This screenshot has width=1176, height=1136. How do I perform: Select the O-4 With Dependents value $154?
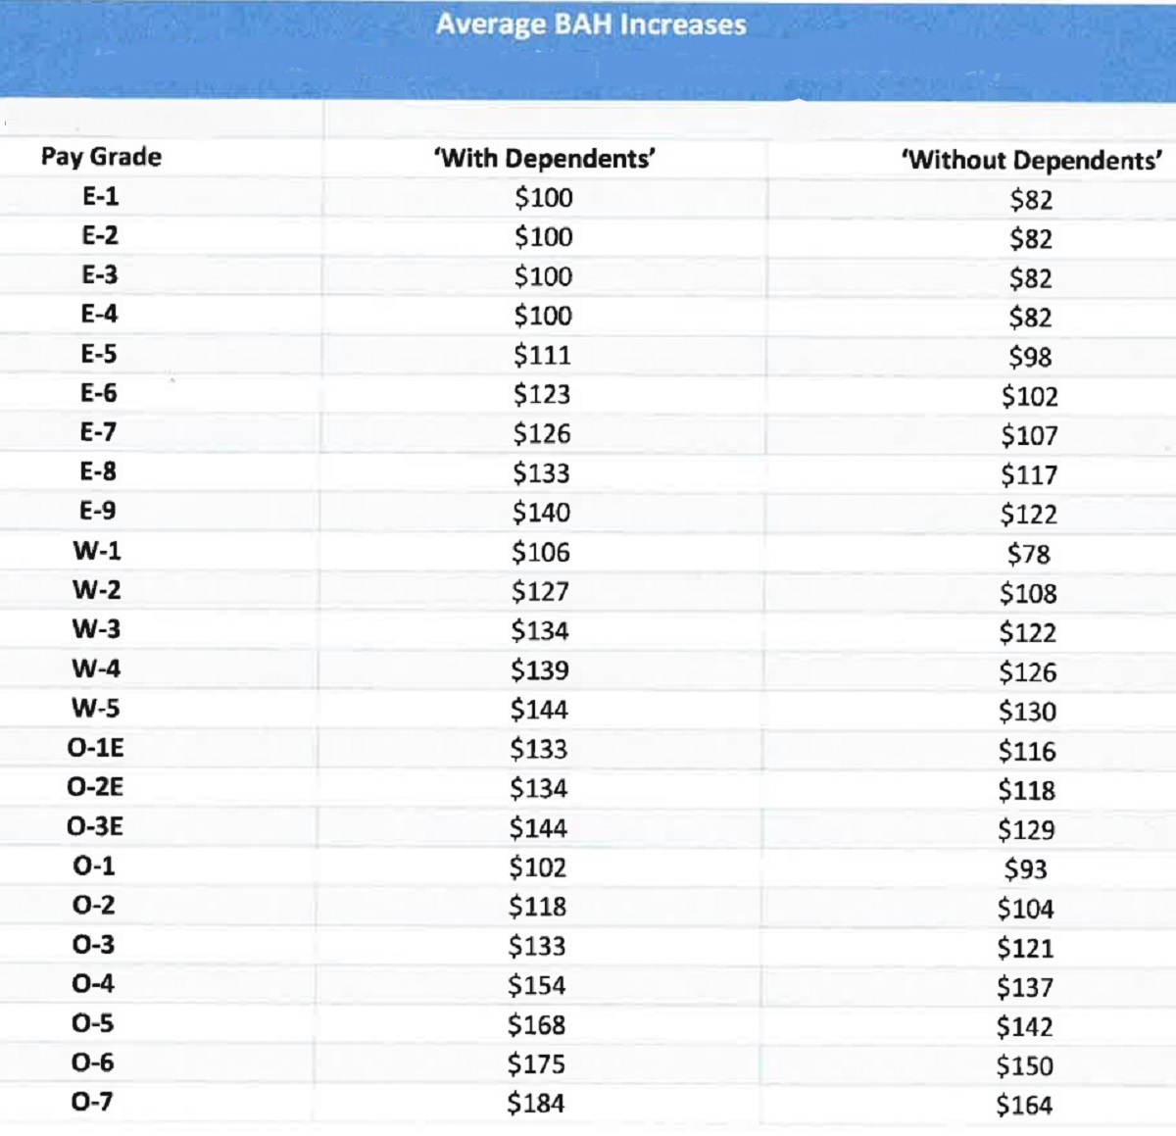tap(537, 985)
